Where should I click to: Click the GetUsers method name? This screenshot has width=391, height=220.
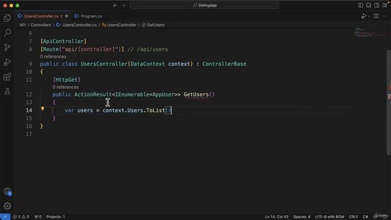[196, 95]
